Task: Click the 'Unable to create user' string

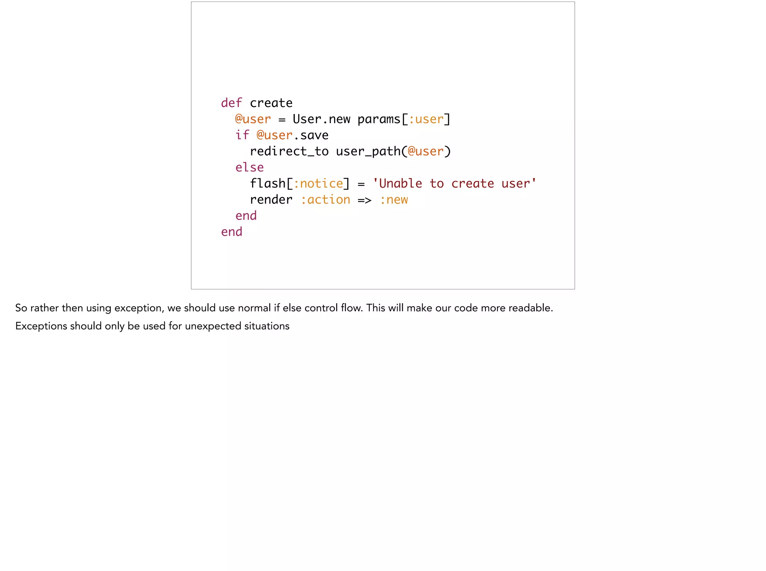Action: pyautogui.click(x=454, y=183)
